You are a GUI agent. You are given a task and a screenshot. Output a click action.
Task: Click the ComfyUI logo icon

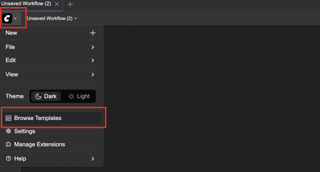click(x=7, y=18)
